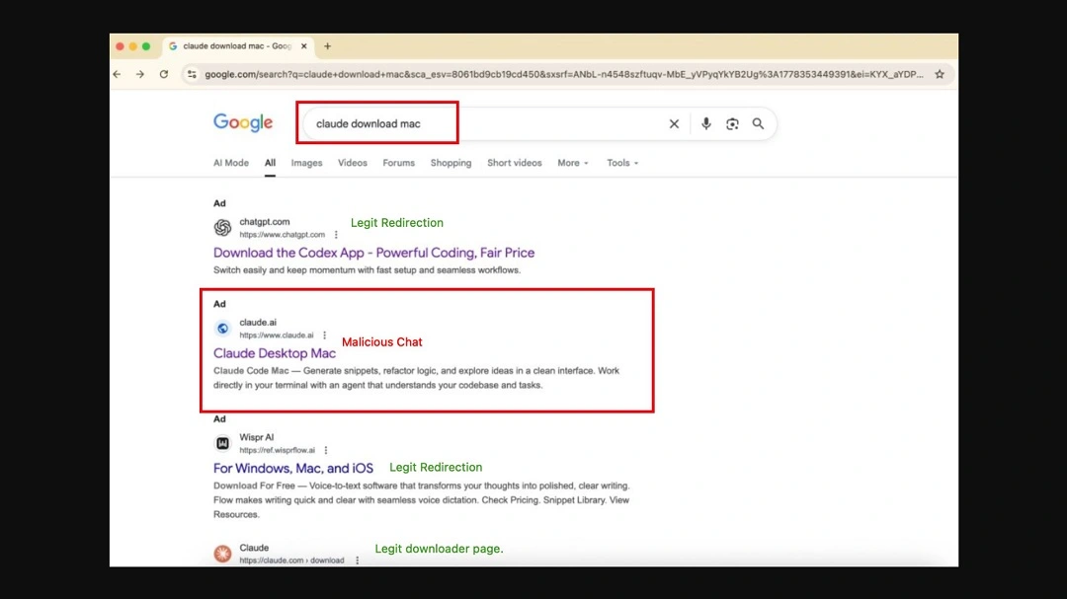Submit search with the magnifier icon
The height and width of the screenshot is (599, 1067).
pos(758,123)
